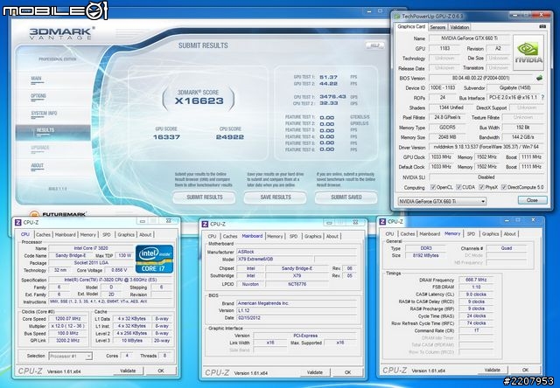Toggle the DirectCompute 5.0 checkbox

pos(504,187)
